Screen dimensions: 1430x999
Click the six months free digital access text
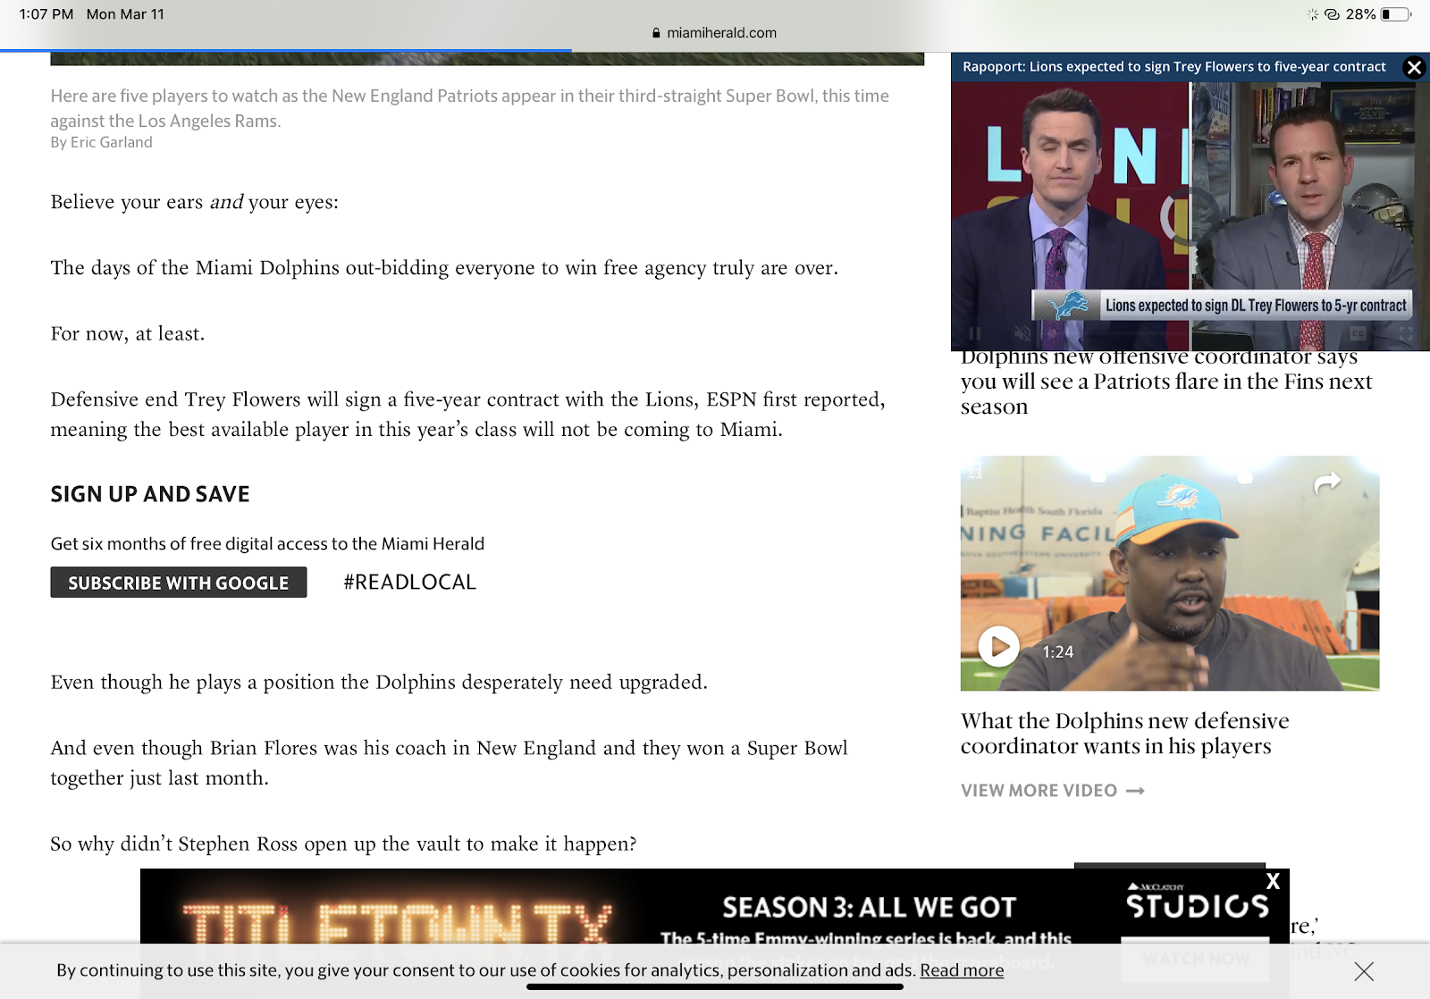tap(267, 543)
